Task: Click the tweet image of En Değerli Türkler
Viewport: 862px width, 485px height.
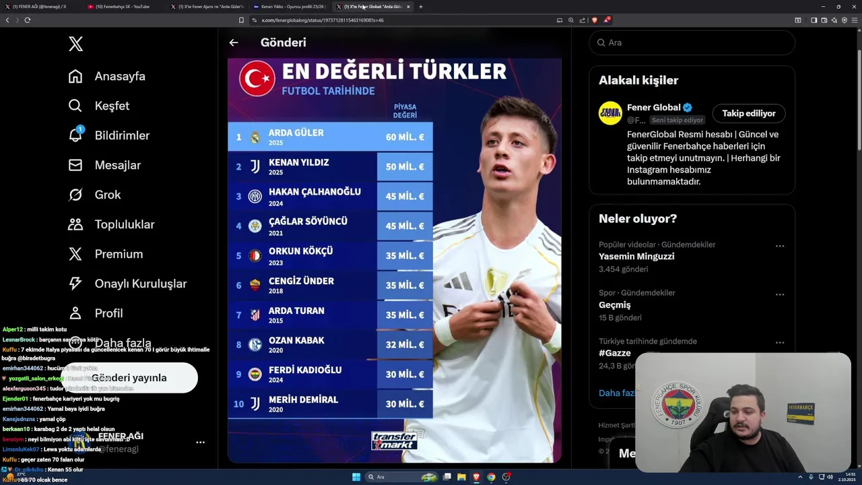Action: click(x=395, y=260)
